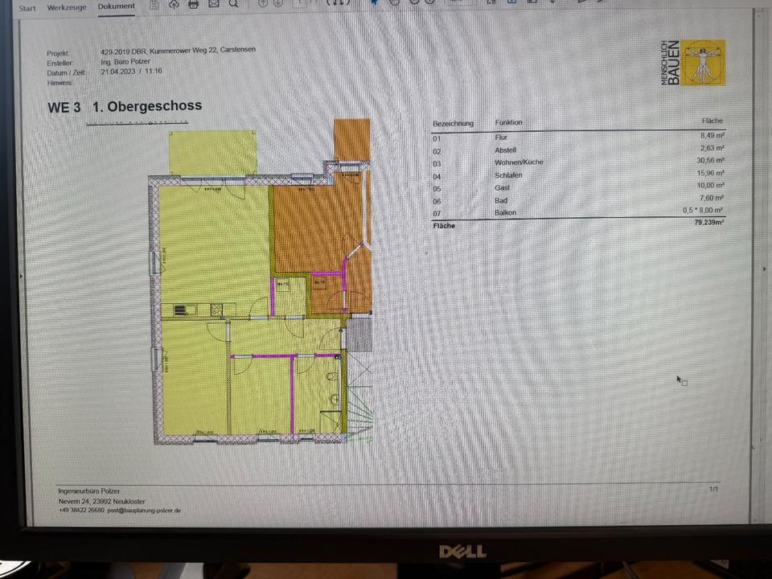Print the document with printer icon
Screen dimensions: 772x579
point(193,3)
